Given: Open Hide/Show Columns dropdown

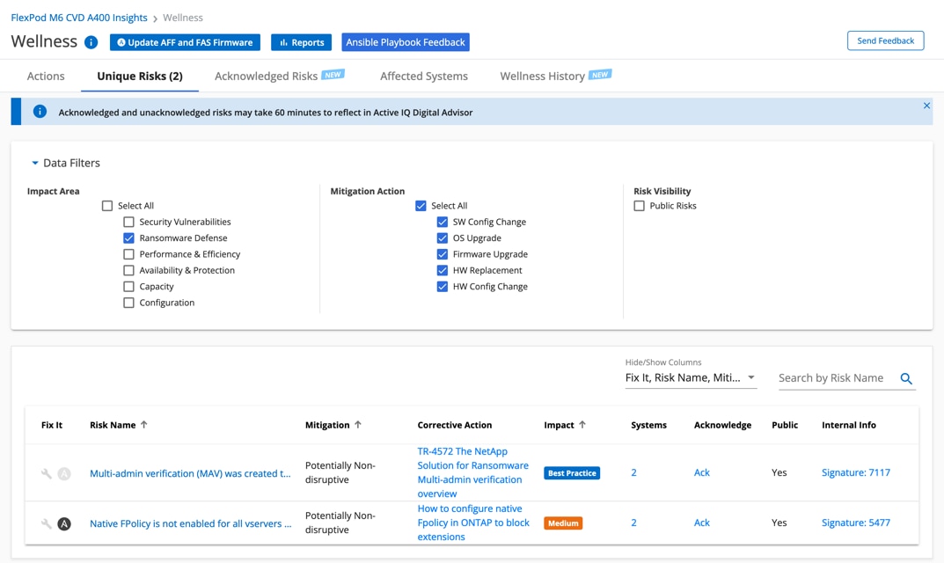Looking at the screenshot, I should click(691, 378).
